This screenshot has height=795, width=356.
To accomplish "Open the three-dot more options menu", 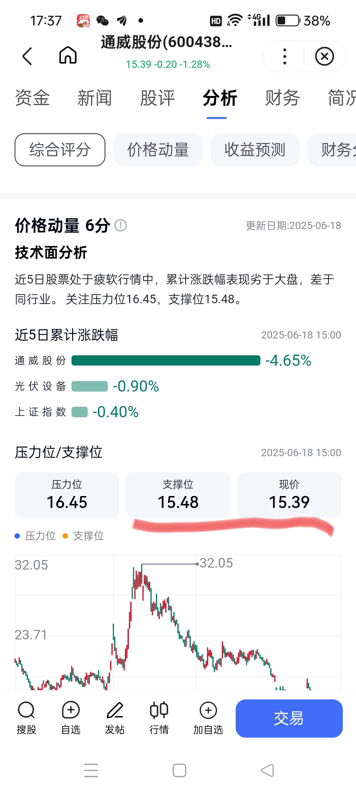I will (x=285, y=56).
